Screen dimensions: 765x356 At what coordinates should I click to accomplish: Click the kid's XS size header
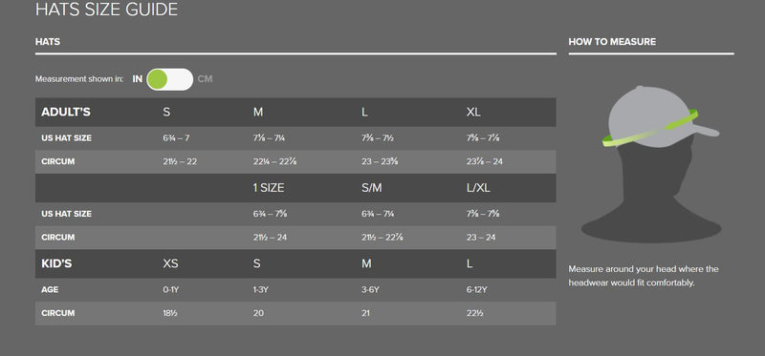tap(170, 264)
